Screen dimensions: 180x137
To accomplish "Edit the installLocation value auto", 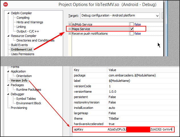I will [143, 108].
